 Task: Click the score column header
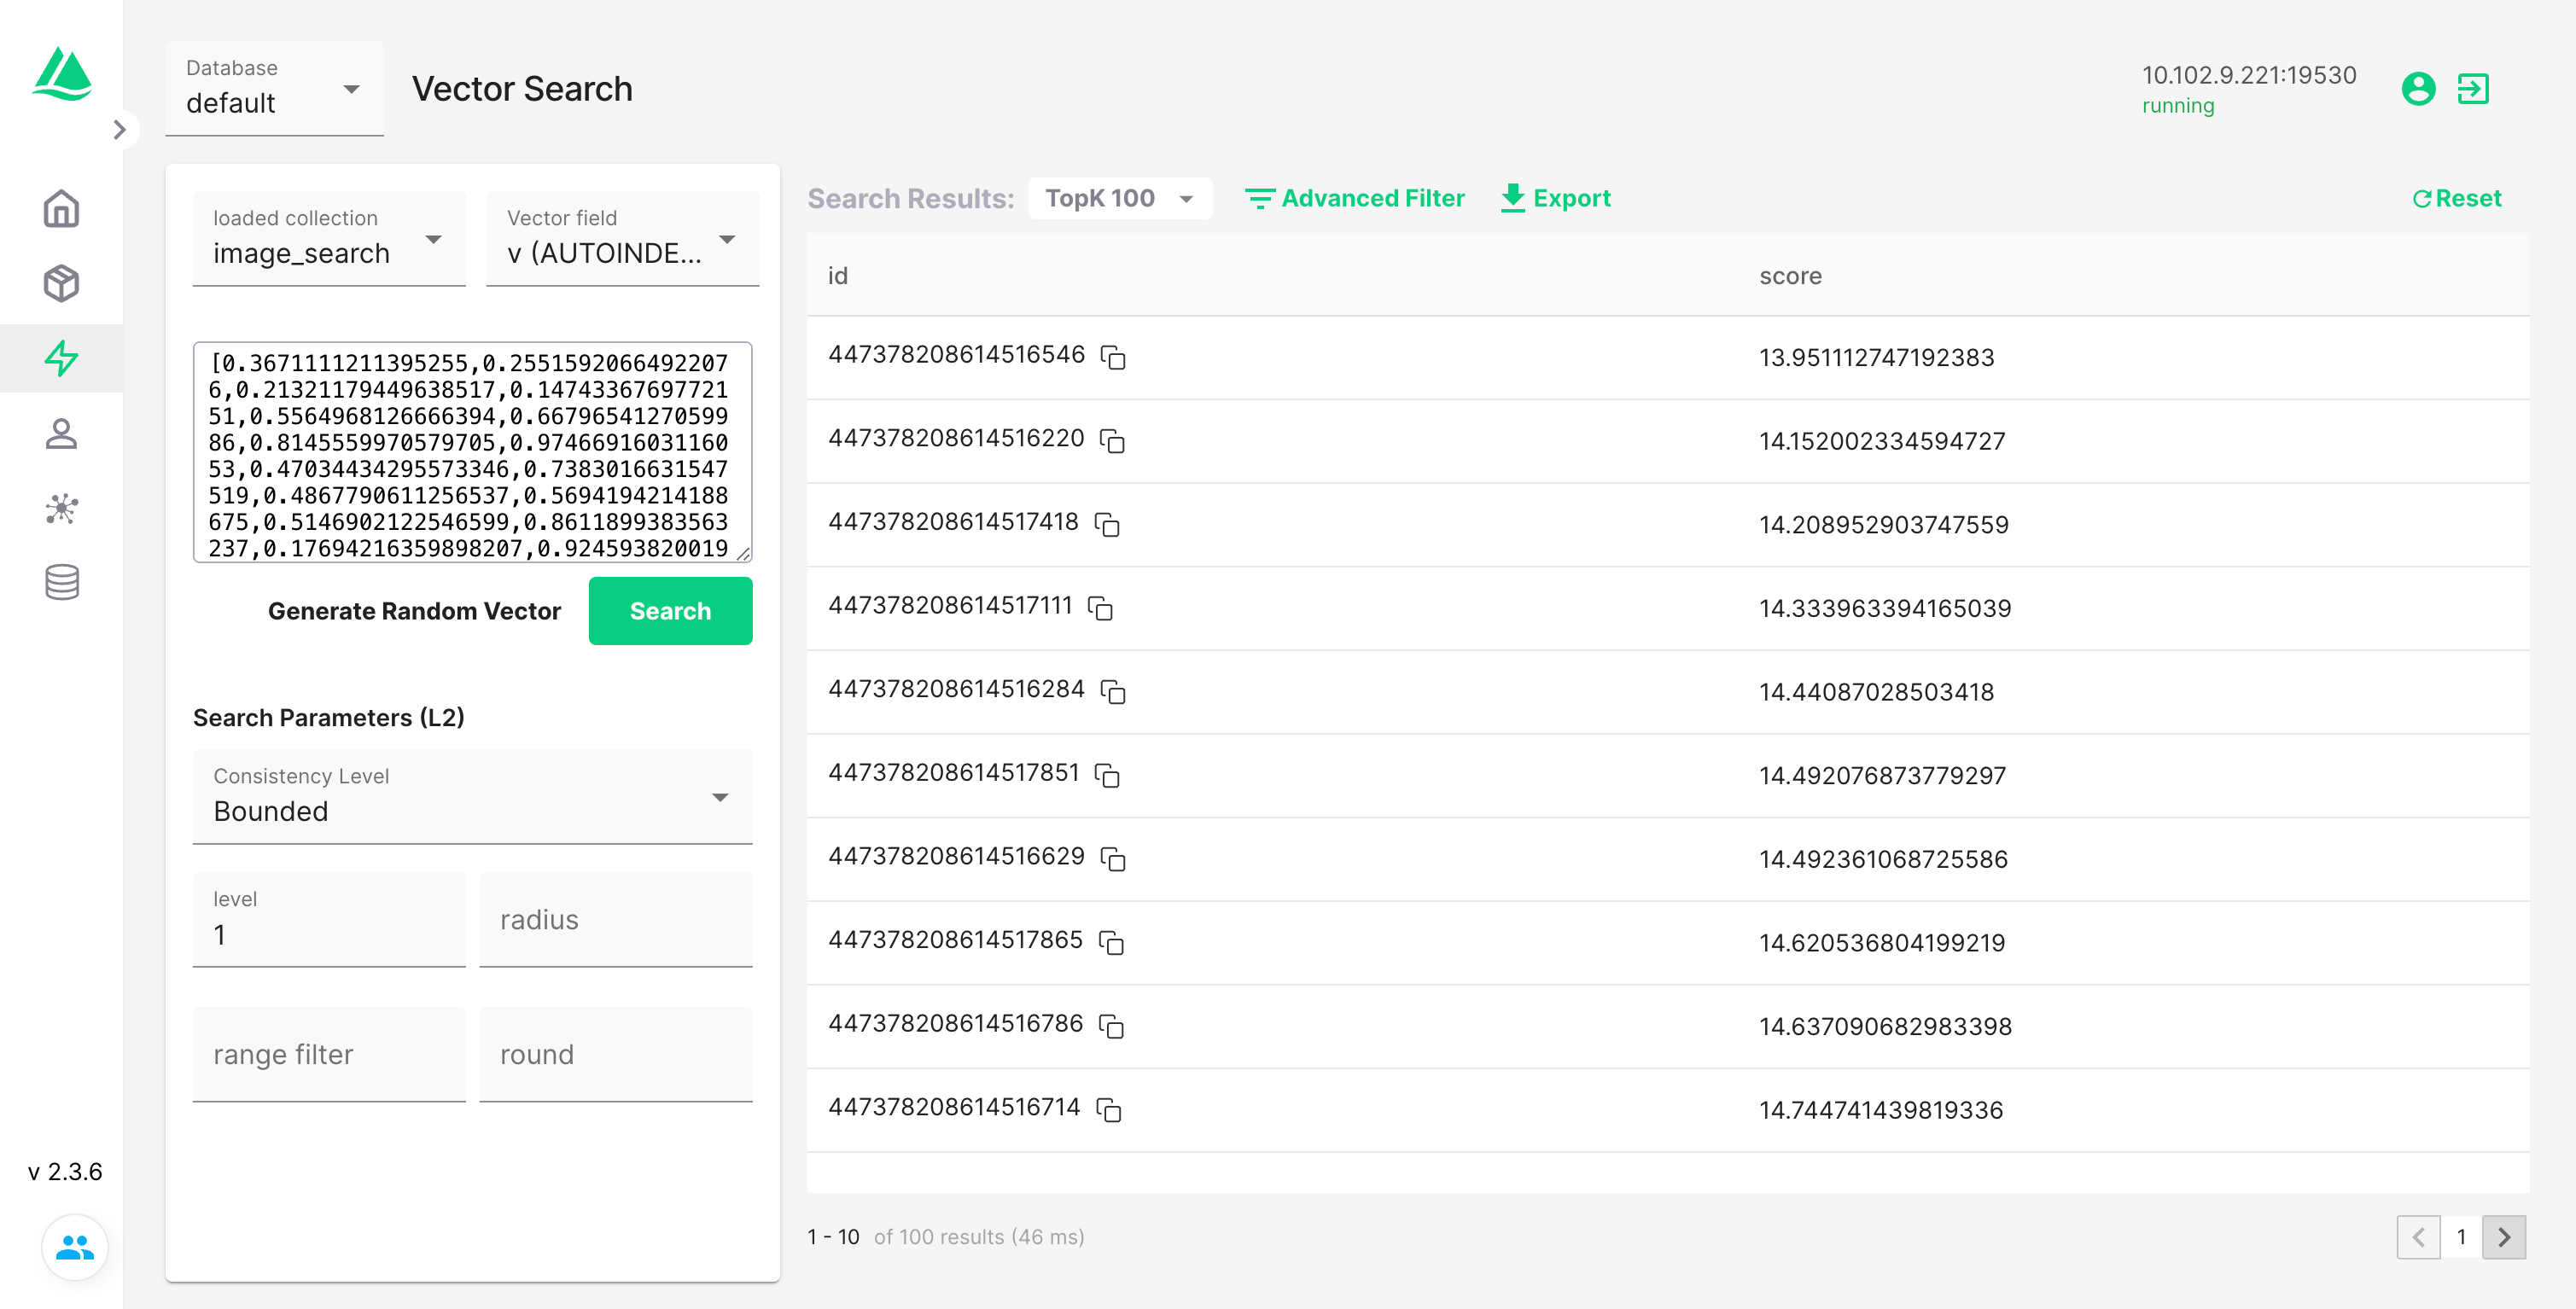click(x=1790, y=276)
